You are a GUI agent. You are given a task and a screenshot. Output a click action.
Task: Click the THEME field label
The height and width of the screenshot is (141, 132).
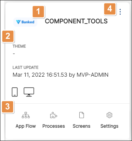19,46
